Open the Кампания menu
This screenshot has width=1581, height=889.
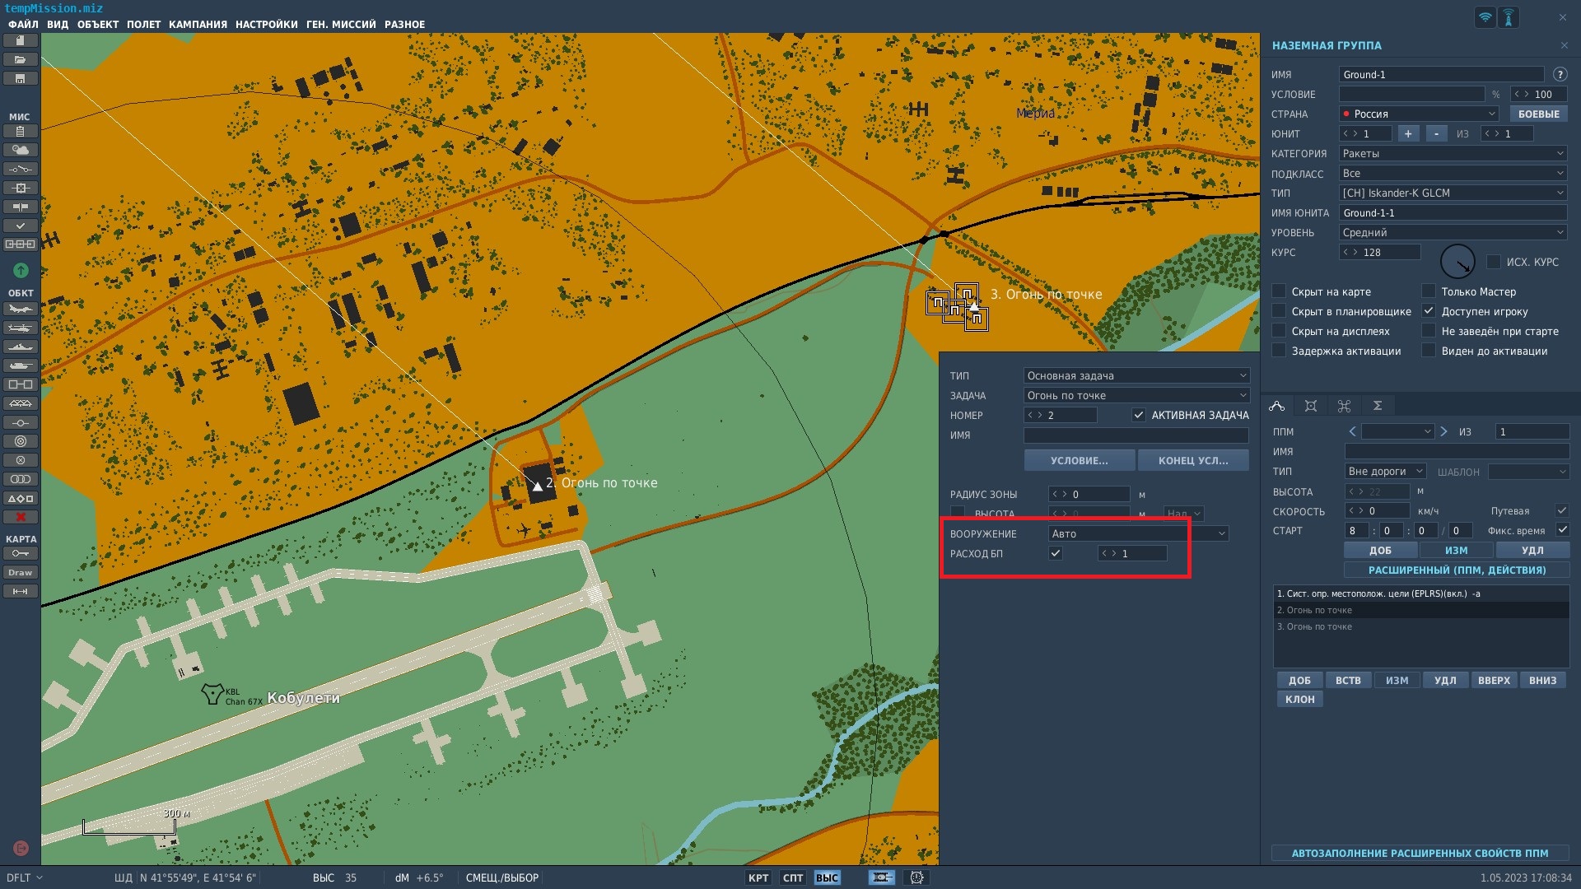click(x=198, y=25)
